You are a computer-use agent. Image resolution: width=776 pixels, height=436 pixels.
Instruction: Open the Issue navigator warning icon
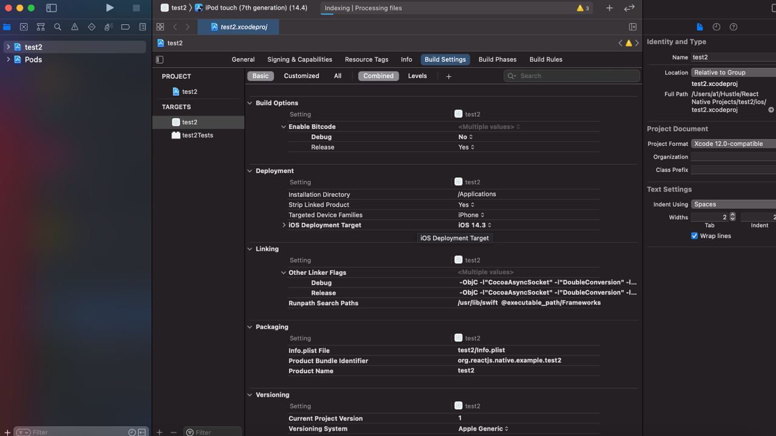75,27
